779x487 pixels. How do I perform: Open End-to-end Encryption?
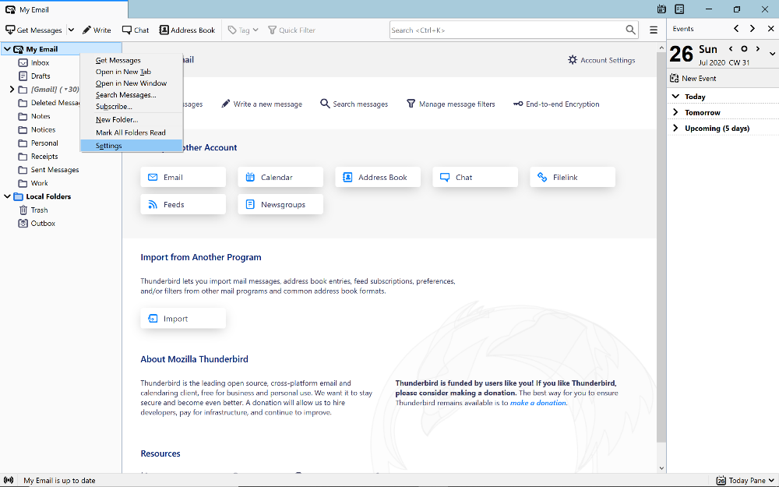click(x=556, y=104)
